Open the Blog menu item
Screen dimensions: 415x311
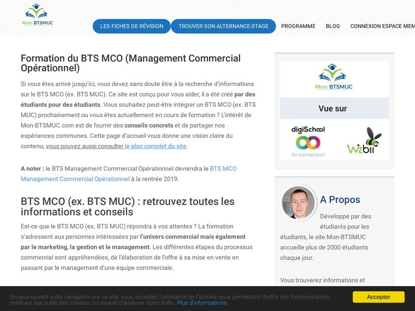[x=333, y=26]
